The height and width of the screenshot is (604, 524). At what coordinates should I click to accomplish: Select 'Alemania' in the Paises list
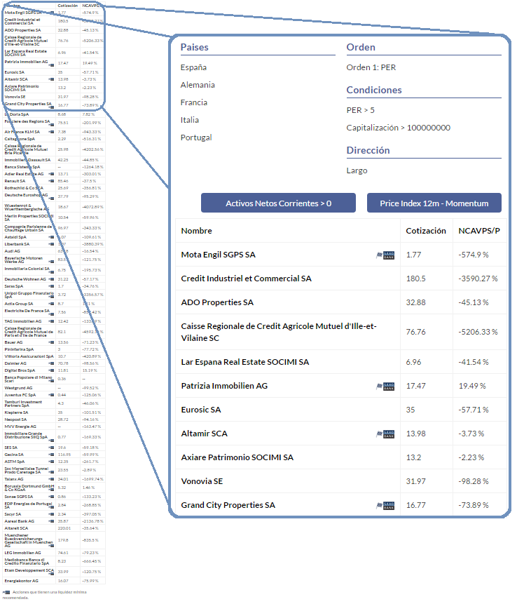click(x=198, y=85)
